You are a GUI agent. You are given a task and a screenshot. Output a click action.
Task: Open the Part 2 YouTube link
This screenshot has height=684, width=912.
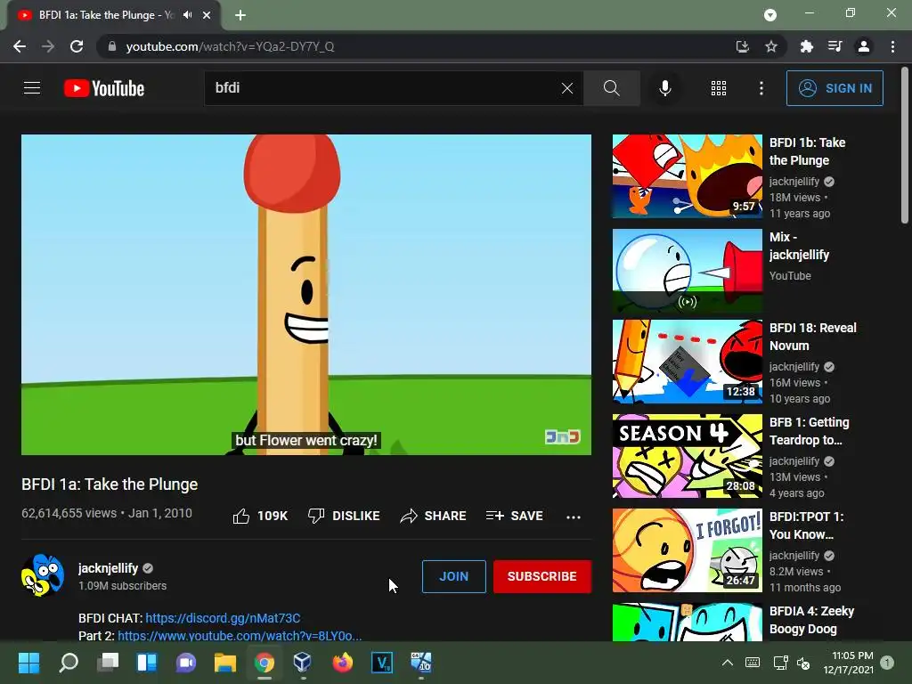[240, 636]
